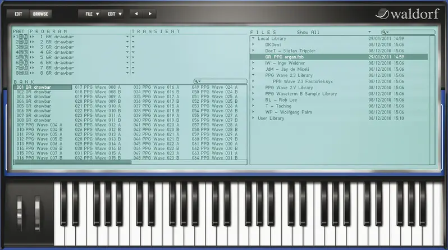
Task: Toggle solo (S) on part 3
Action: point(25,47)
